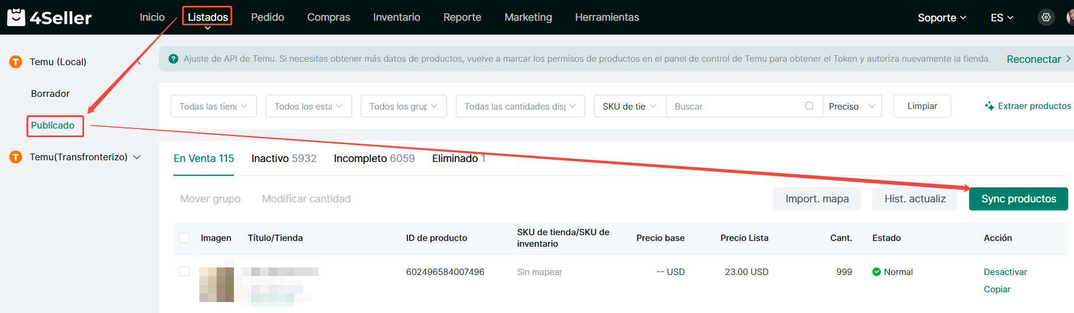1074x313 pixels.
Task: Open the Preciso match mode dropdown
Action: (852, 106)
